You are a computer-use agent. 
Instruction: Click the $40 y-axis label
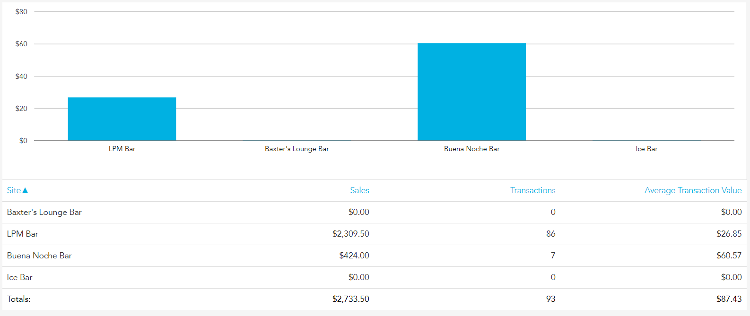coord(21,76)
